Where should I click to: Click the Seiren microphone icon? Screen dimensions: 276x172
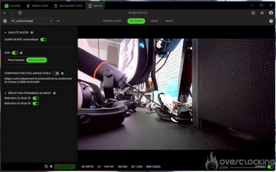point(28,6)
